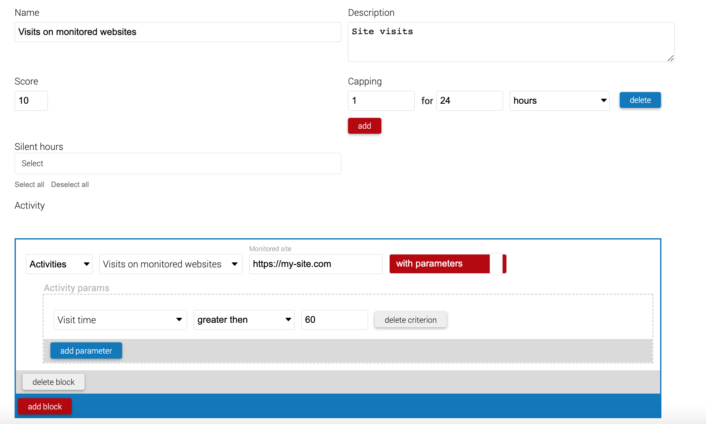Screen dimensions: 706x424
Task: Click the 'delete block' button
Action: click(53, 382)
